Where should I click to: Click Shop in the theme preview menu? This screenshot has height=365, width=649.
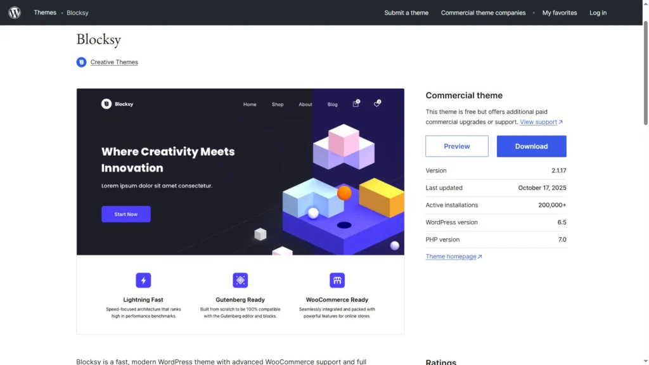click(278, 105)
